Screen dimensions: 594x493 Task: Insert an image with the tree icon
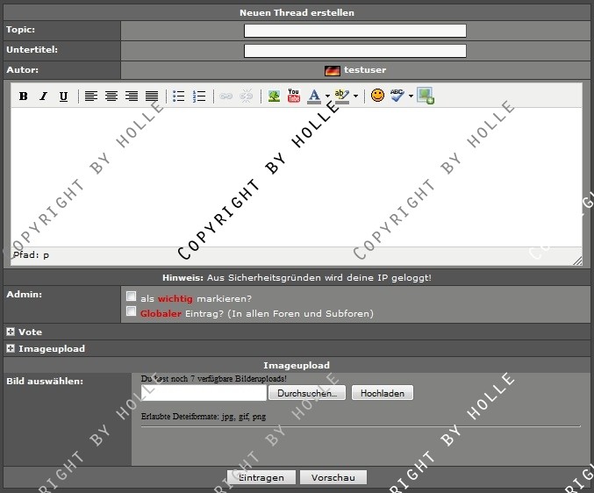[274, 96]
